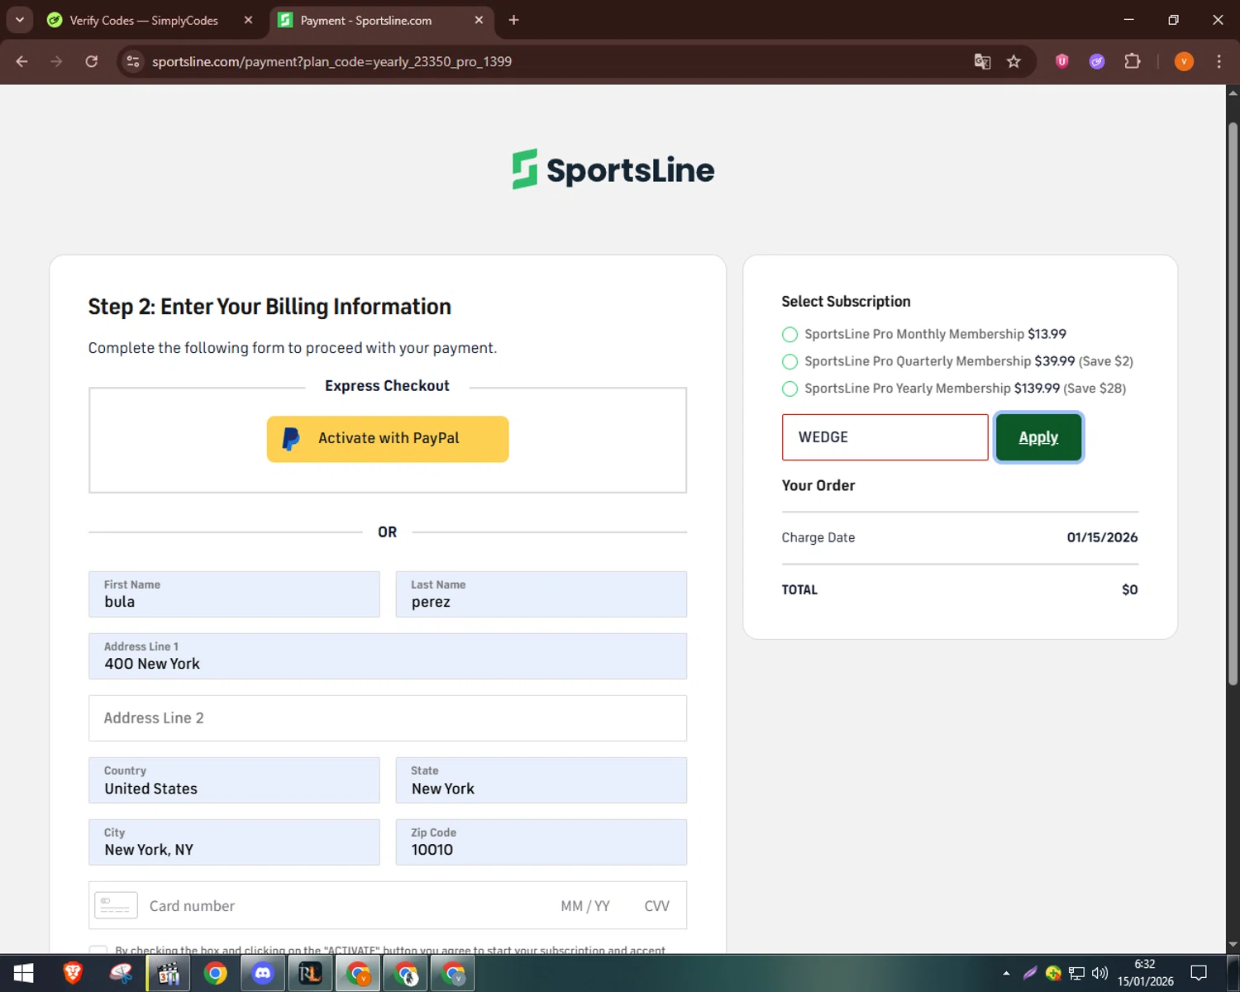
Task: Click the First Name field
Action: [234, 594]
